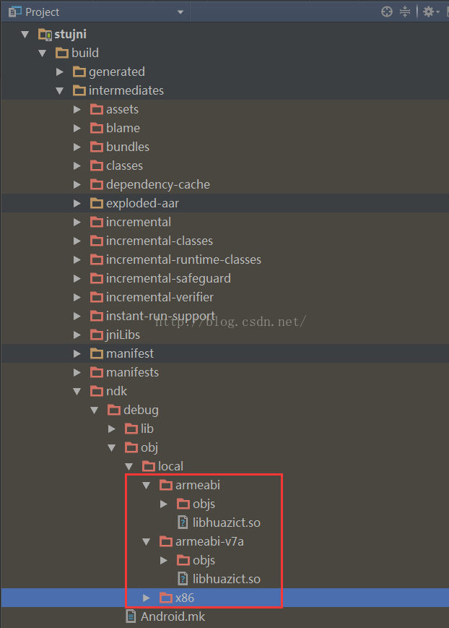449x628 pixels.
Task: Click the stujni module icon
Action: point(45,34)
